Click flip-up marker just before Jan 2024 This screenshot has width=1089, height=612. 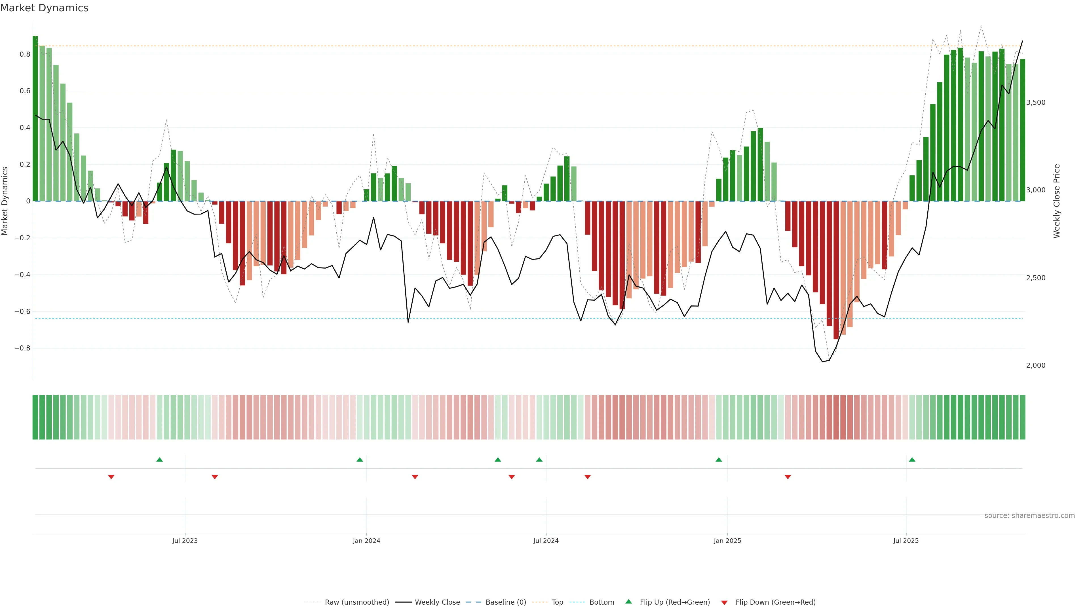(360, 460)
